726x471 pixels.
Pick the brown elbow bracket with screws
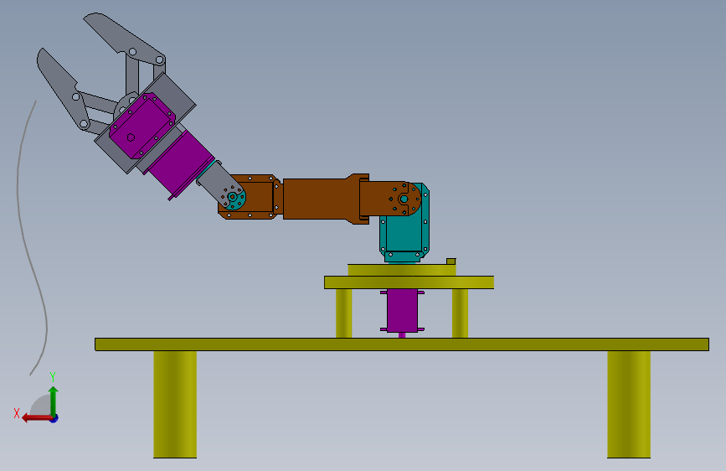tap(254, 197)
